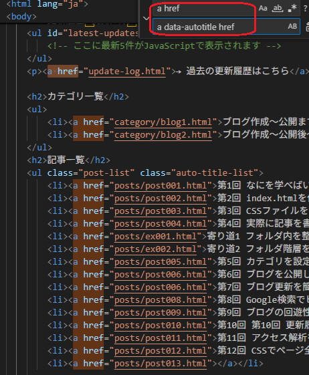Viewport: 309px width, 375px height.
Task: Click the 第1回 title text in the post list
Action: coord(263,185)
